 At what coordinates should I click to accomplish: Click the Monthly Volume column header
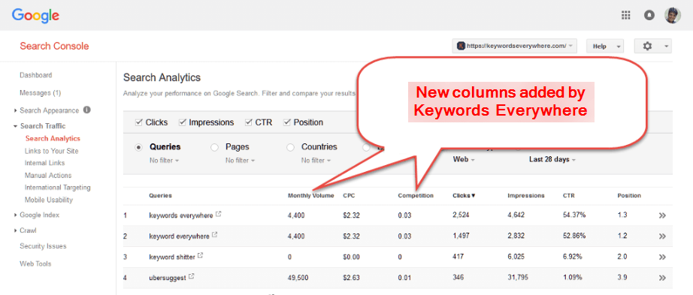[x=310, y=195]
